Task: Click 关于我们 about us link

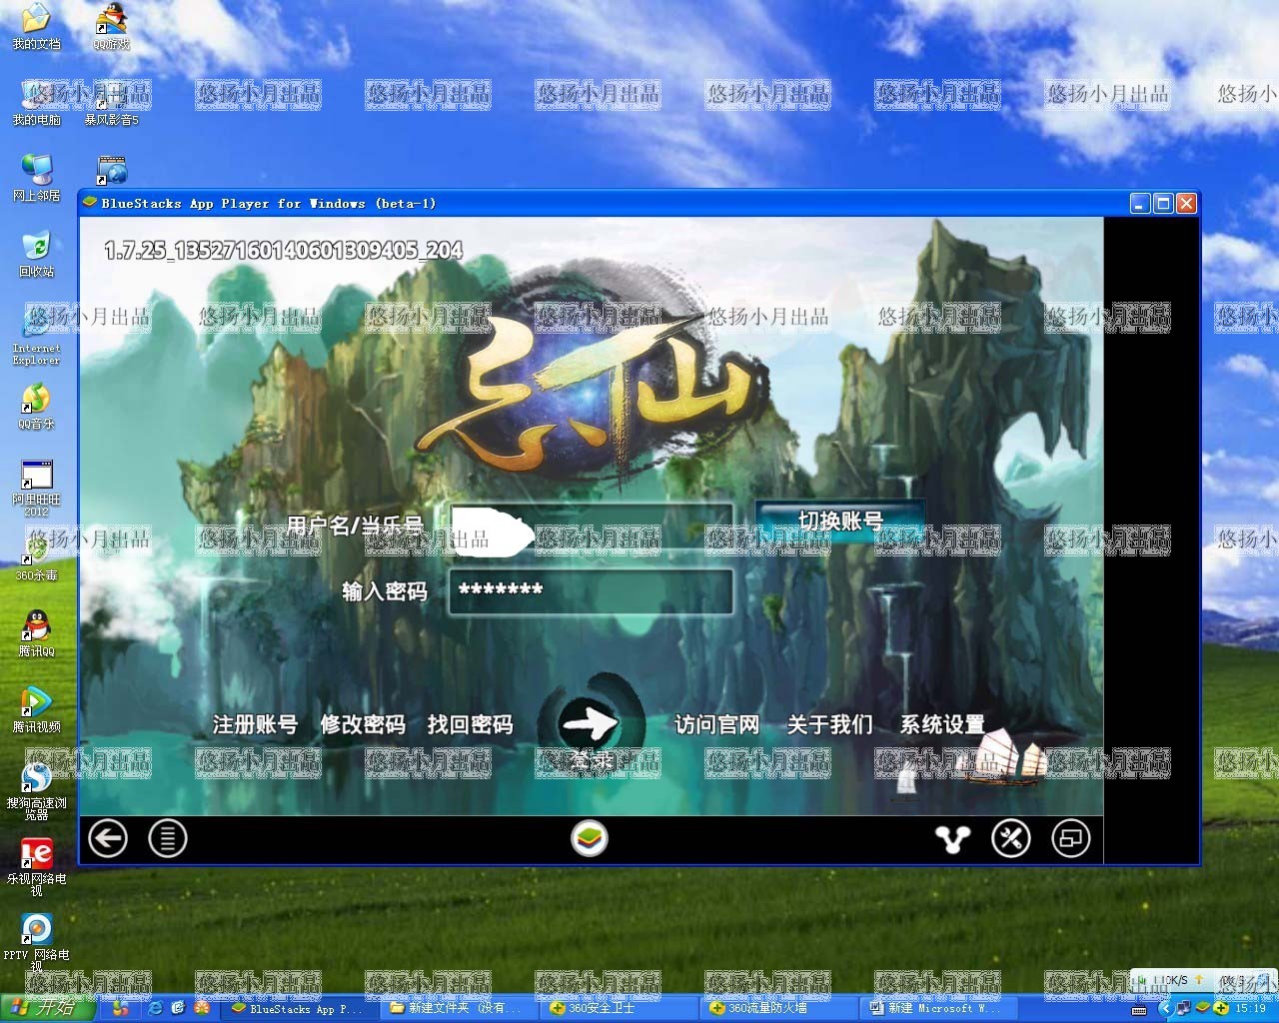Action: 830,725
